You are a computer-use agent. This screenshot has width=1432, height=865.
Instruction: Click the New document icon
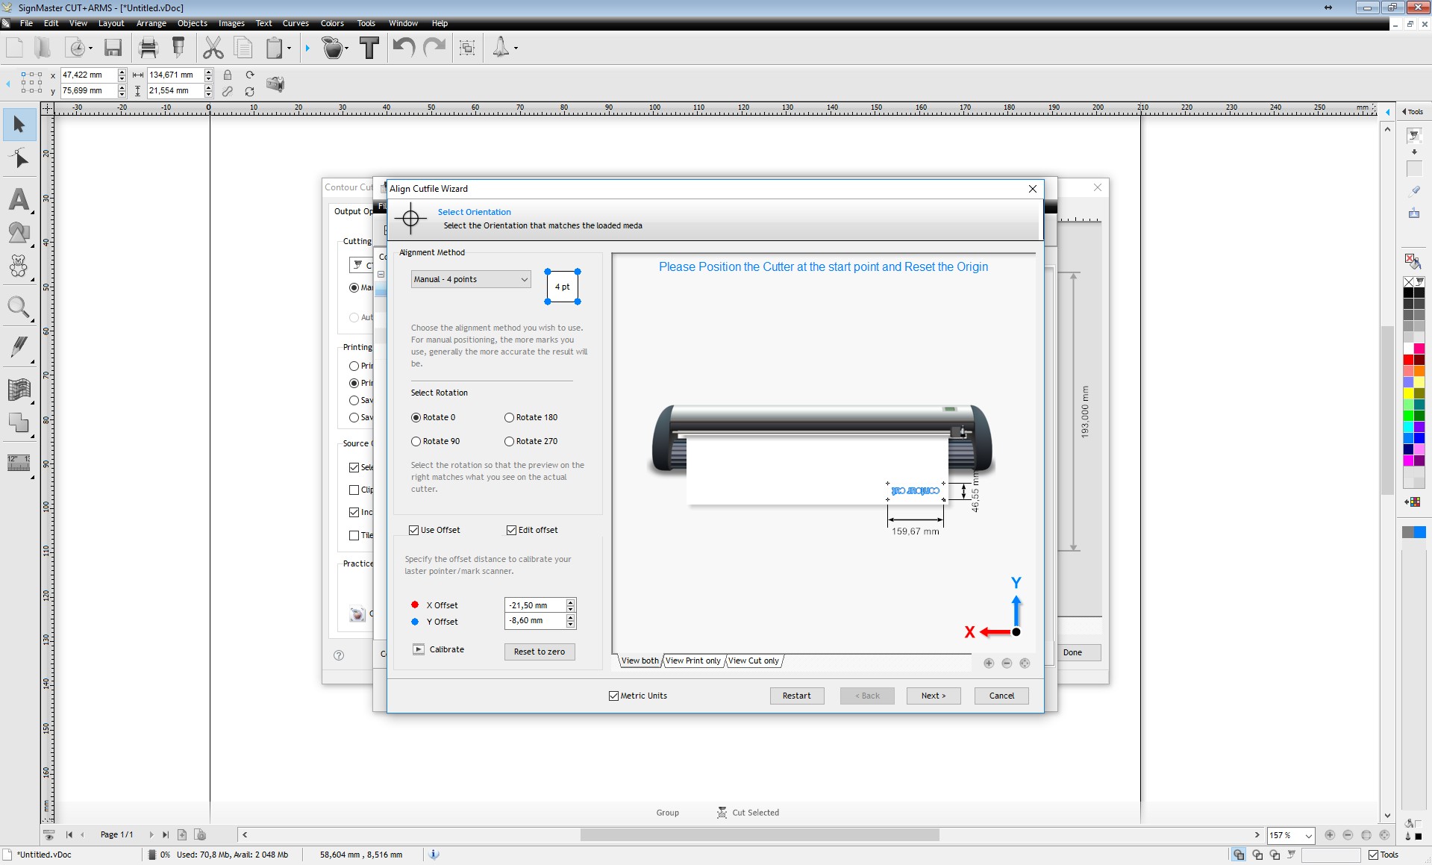(x=15, y=48)
